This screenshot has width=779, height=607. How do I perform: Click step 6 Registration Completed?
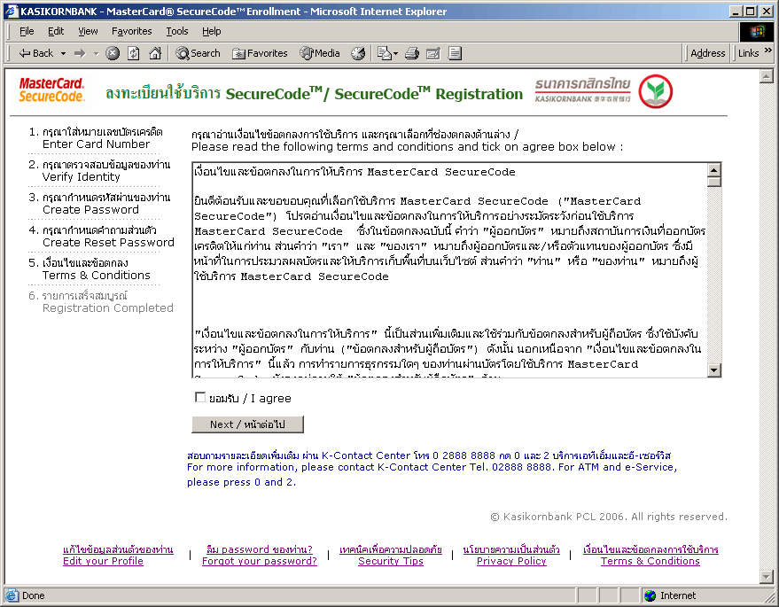(101, 302)
